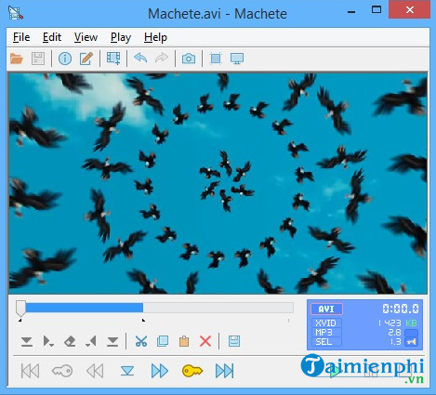Insert a file with the filmstrip plus icon

[x=113, y=59]
